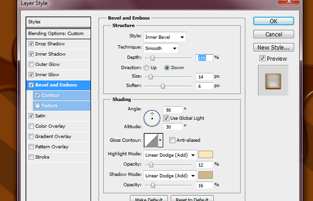Image resolution: width=313 pixels, height=201 pixels.
Task: Open the Shadow Mode color swatch
Action: 206,175
